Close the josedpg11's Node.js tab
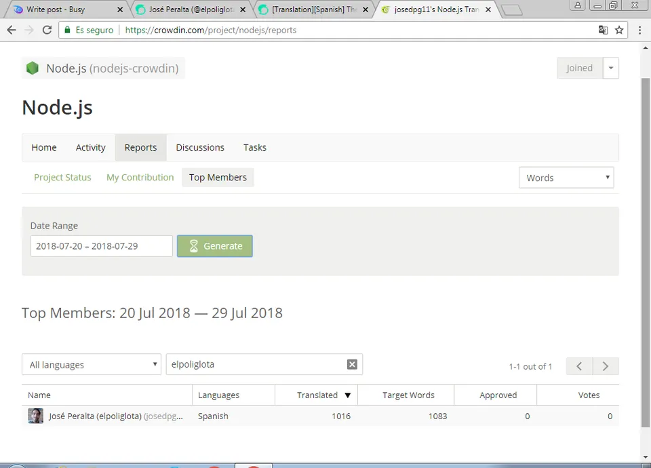This screenshot has height=468, width=651. point(488,9)
